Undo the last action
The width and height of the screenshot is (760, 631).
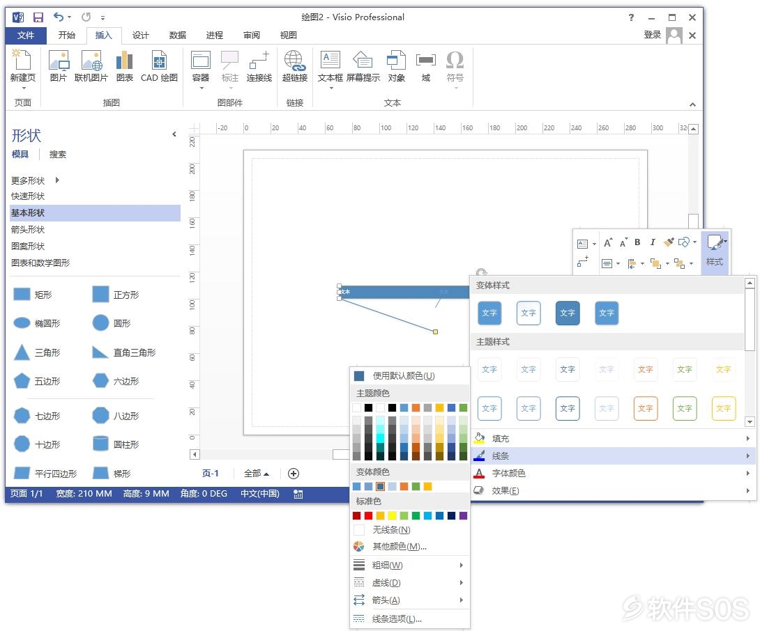pyautogui.click(x=58, y=17)
